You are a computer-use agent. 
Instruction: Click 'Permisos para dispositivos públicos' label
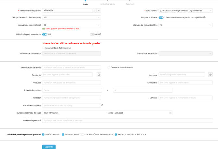click(x=24, y=135)
